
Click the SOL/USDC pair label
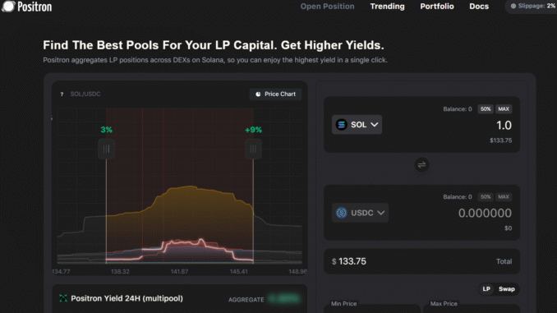85,94
